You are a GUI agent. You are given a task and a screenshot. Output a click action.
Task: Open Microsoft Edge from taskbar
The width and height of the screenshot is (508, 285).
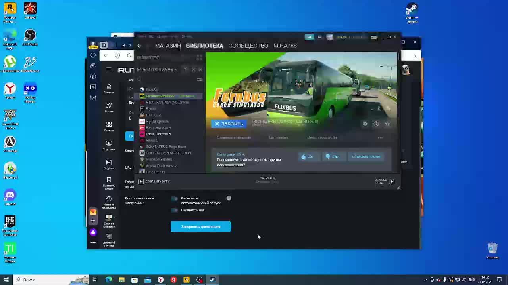108,280
